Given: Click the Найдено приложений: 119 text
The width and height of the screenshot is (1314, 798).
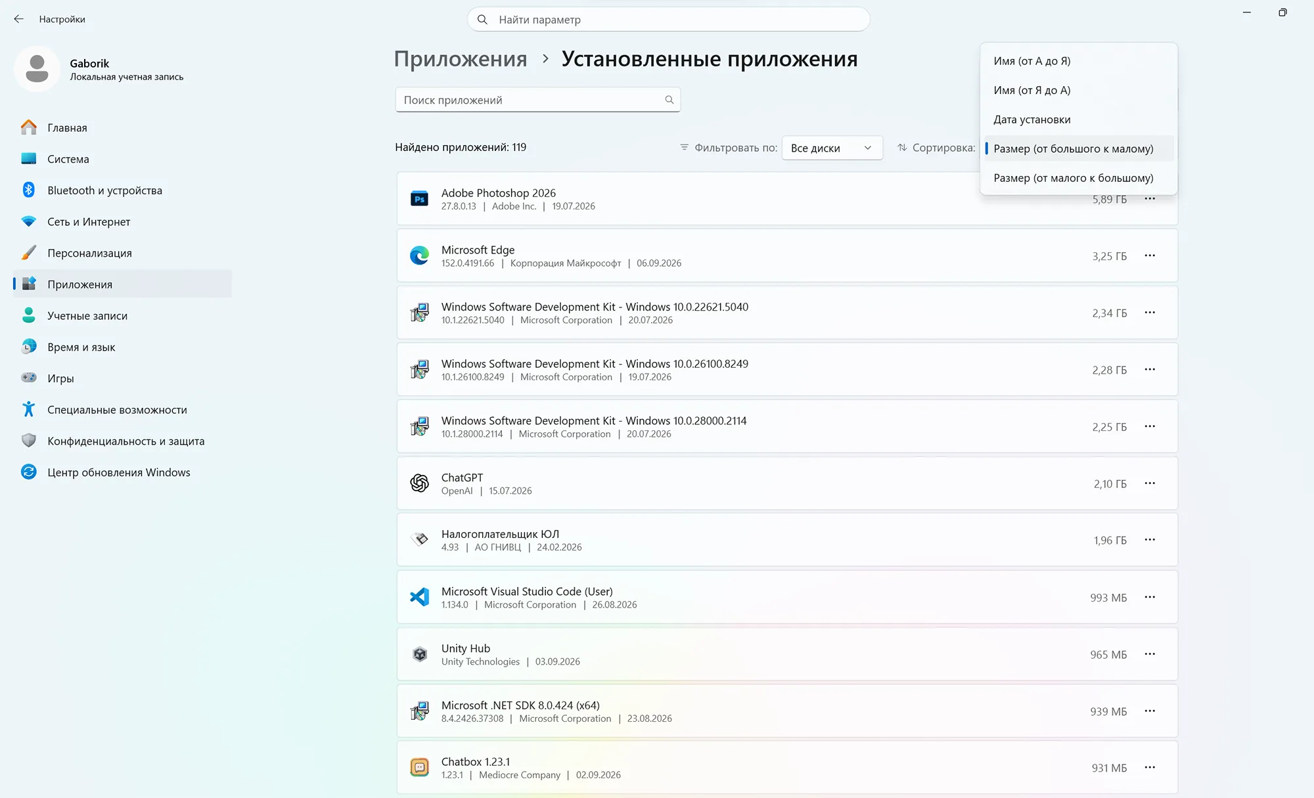Looking at the screenshot, I should pos(461,147).
